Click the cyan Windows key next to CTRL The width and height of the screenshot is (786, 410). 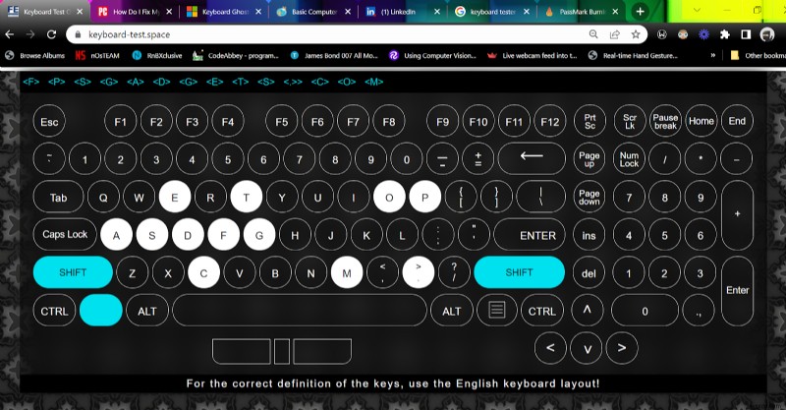[x=101, y=310]
